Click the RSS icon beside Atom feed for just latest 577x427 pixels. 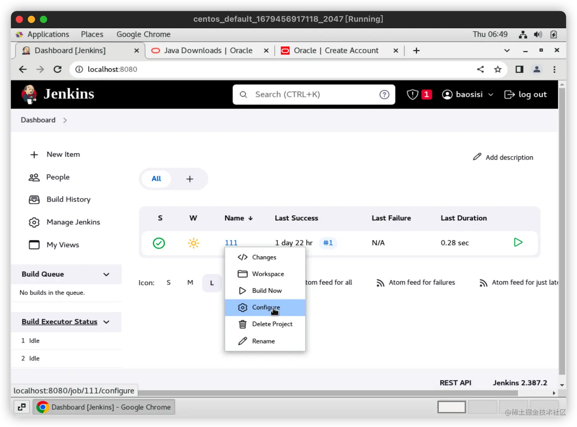pos(483,283)
